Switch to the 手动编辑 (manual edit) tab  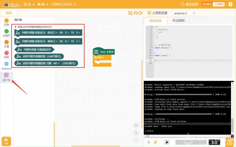click(178, 21)
